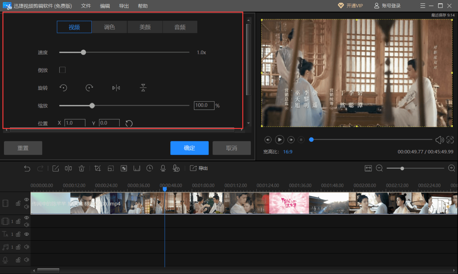Click the 导出 export button in timeline toolbar
The width and height of the screenshot is (458, 274).
pos(199,168)
